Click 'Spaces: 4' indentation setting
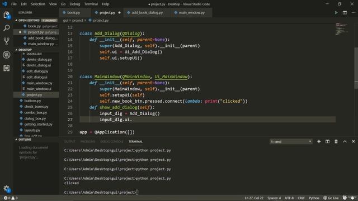This screenshot has height=201, width=358. (274, 198)
